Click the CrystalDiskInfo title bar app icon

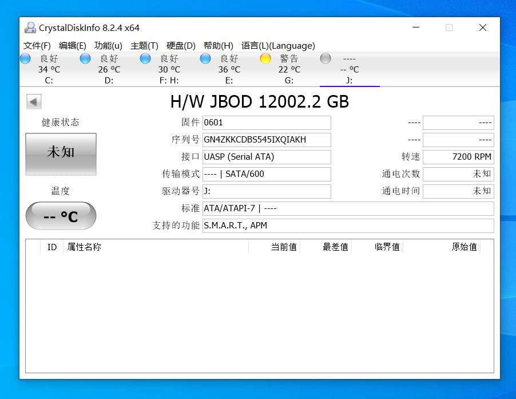click(30, 27)
